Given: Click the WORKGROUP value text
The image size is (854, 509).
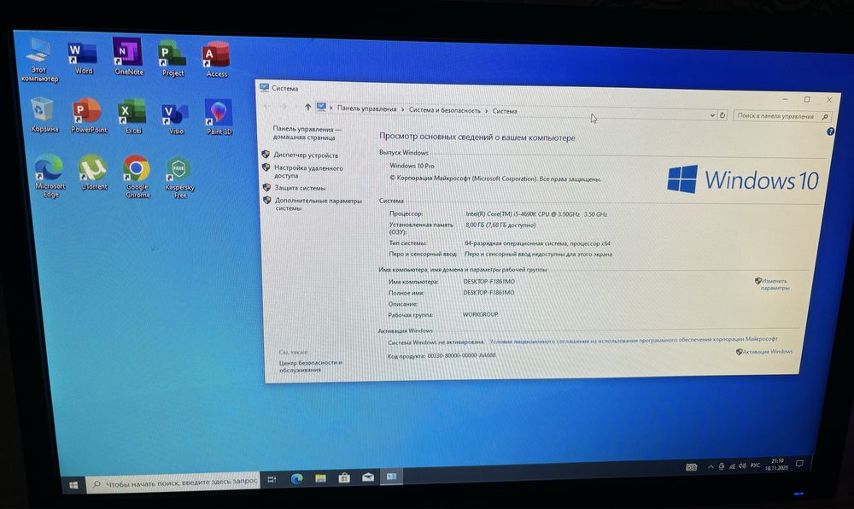Looking at the screenshot, I should coord(480,314).
